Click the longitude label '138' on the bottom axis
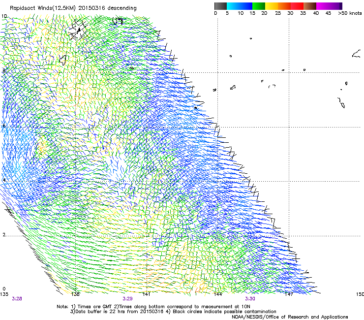364x320 pixels. coord(75,294)
